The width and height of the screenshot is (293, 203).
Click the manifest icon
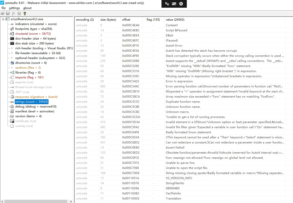tap(12, 111)
